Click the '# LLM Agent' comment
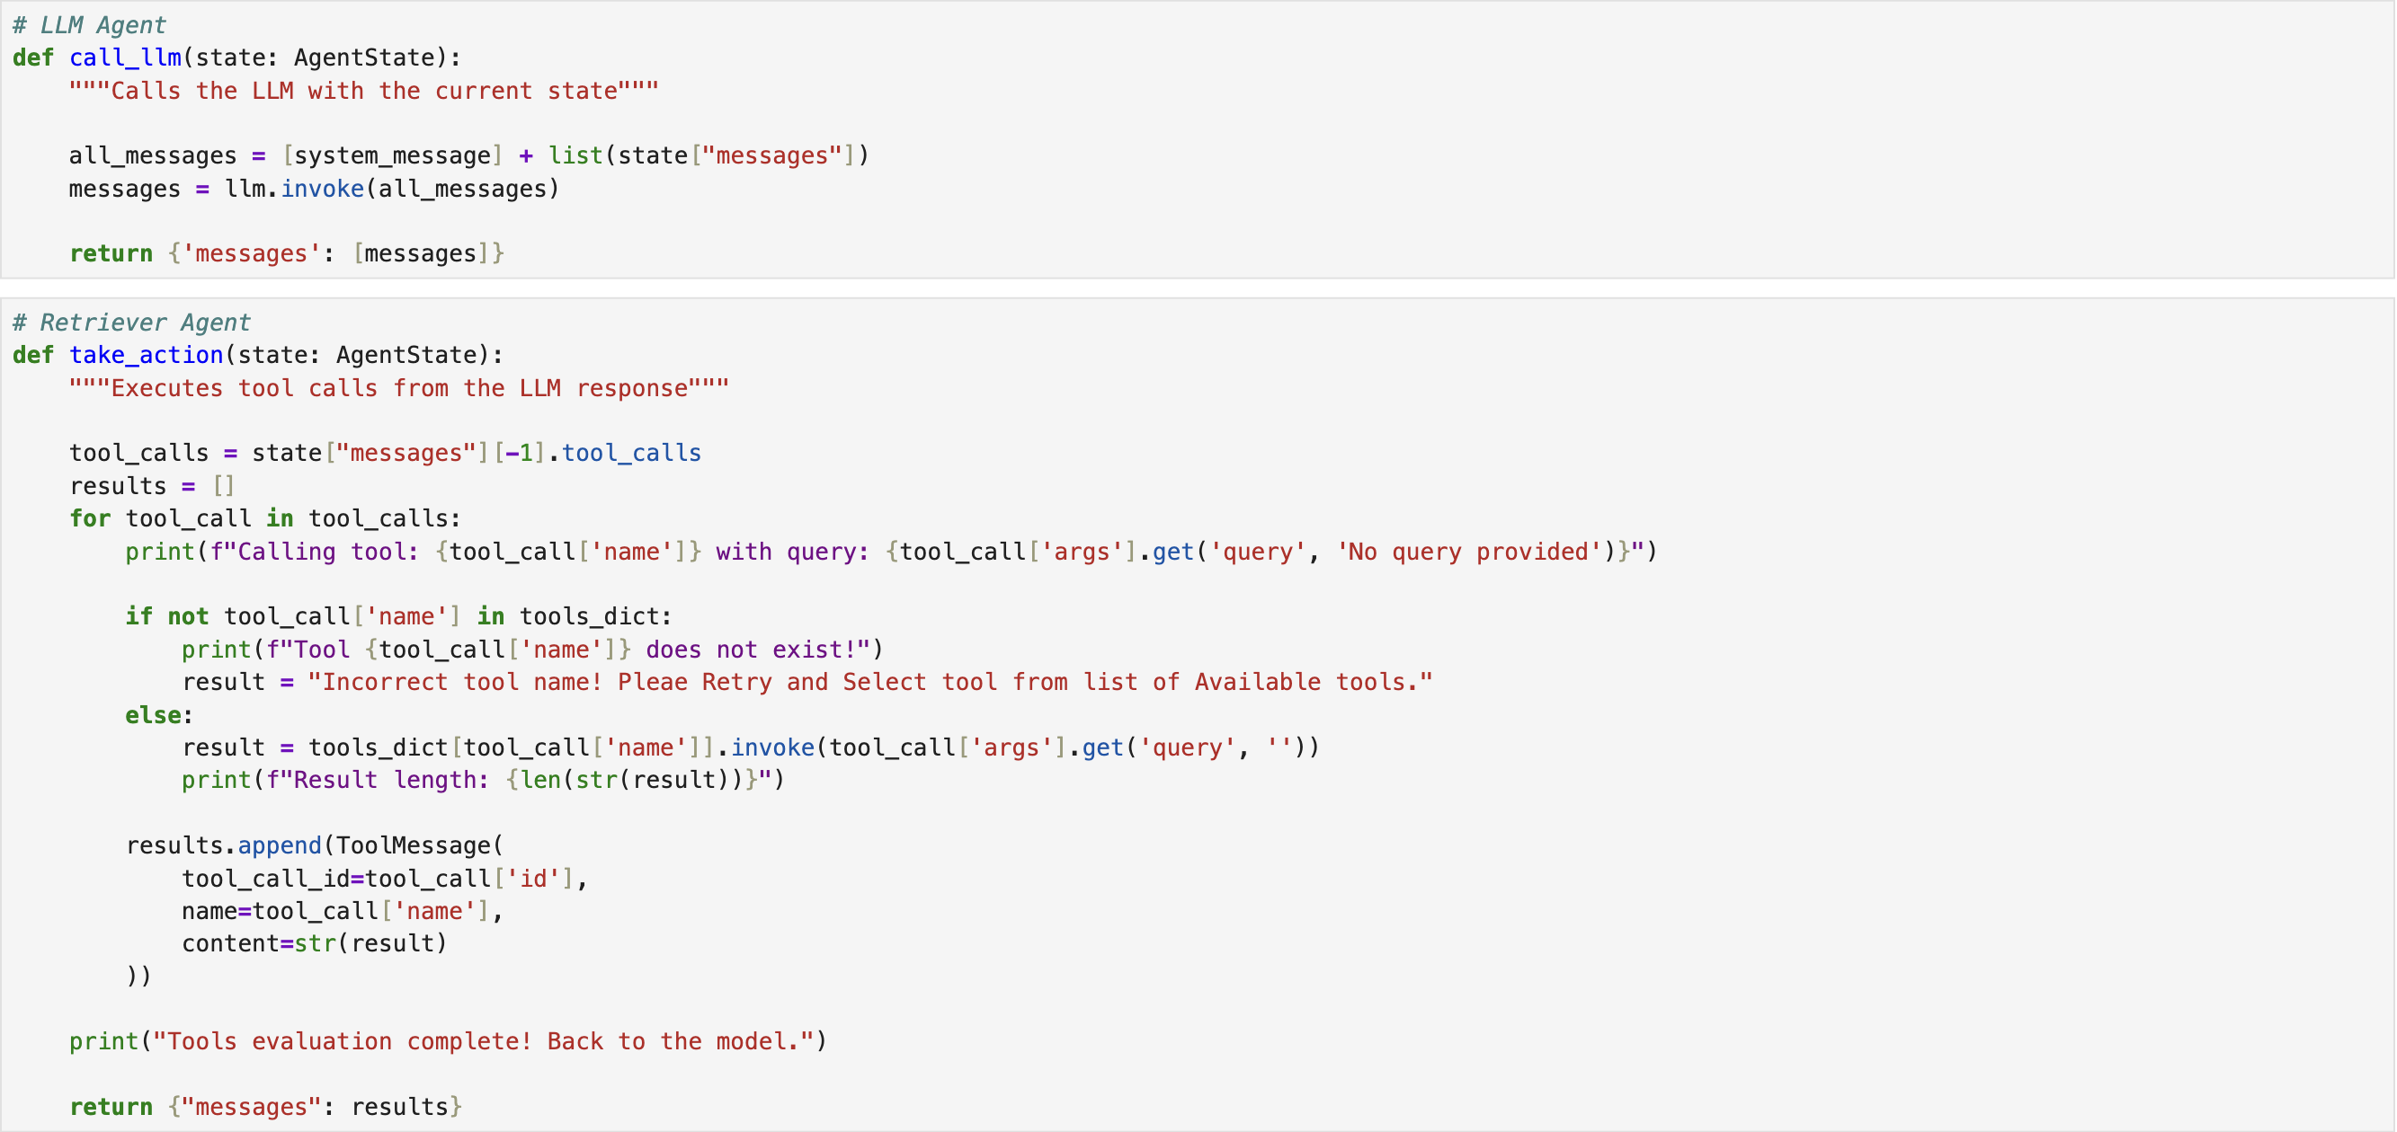Screen dimensions: 2397x1132 coord(89,25)
